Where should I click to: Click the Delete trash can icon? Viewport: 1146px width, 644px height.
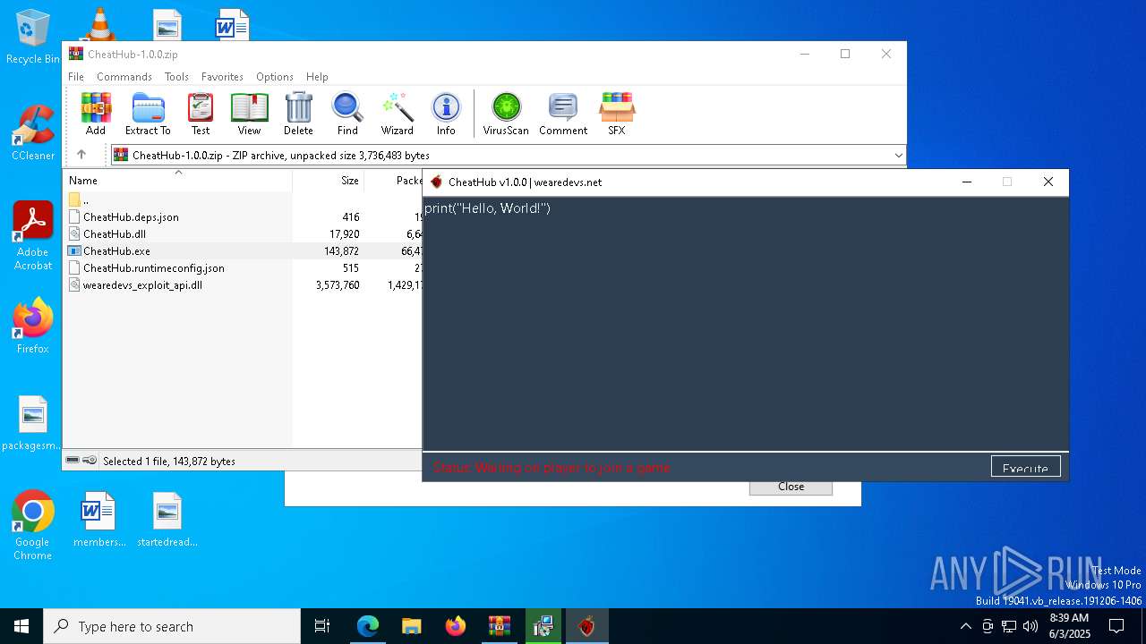pyautogui.click(x=298, y=114)
